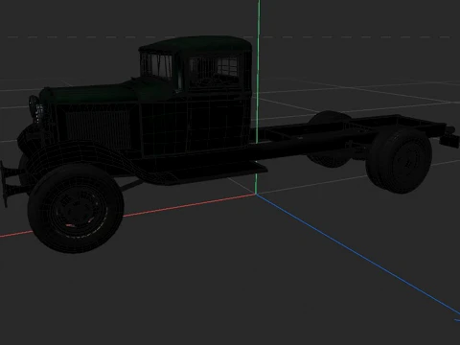The image size is (460, 345).
Task: Click the truck windshield
Action: pyautogui.click(x=156, y=66)
